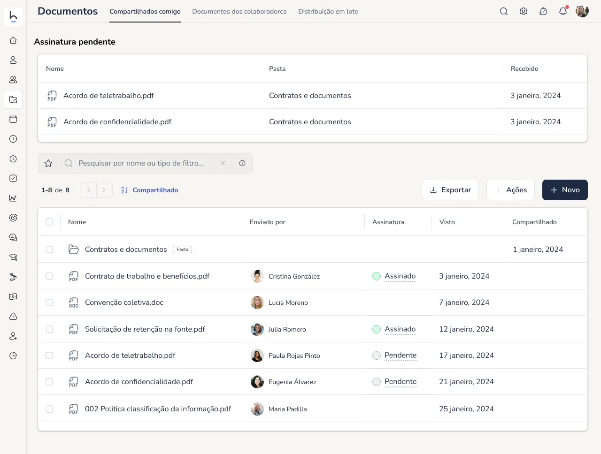Image resolution: width=601 pixels, height=454 pixels.
Task: Open the single person profile sidebar icon
Action: pyautogui.click(x=13, y=60)
